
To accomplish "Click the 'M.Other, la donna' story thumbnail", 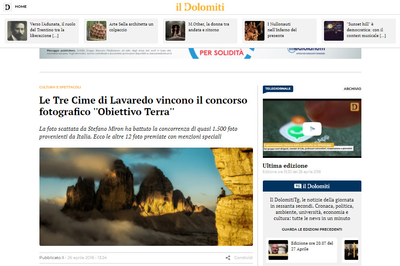I will pyautogui.click(x=175, y=31).
